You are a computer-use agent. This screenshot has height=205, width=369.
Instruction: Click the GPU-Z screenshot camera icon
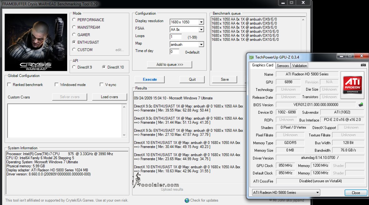point(363,65)
